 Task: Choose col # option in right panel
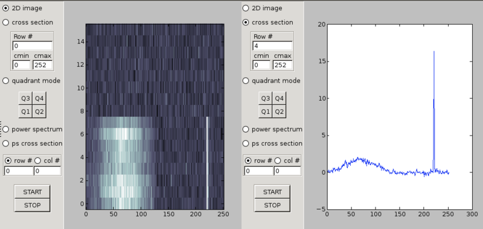(x=278, y=160)
